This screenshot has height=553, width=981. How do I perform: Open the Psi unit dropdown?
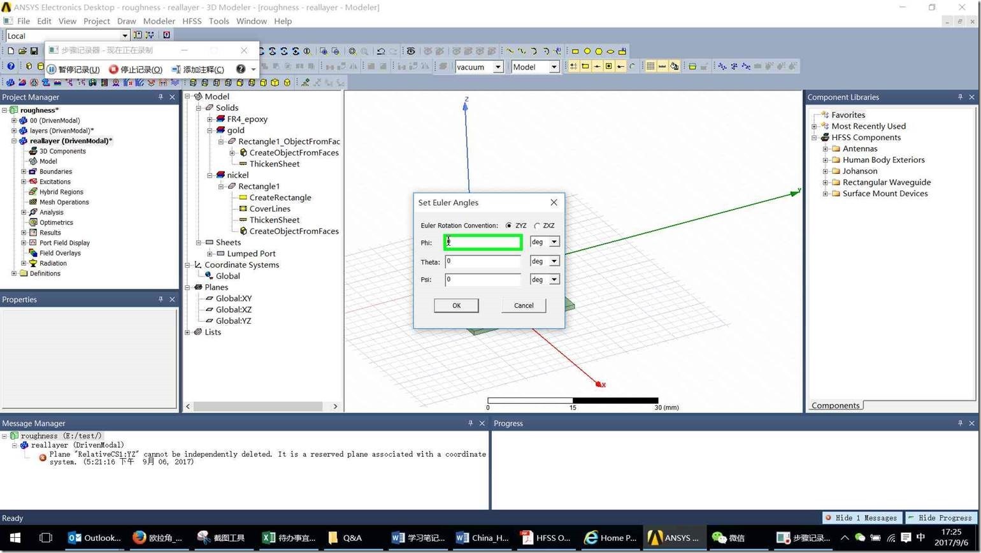click(x=554, y=280)
